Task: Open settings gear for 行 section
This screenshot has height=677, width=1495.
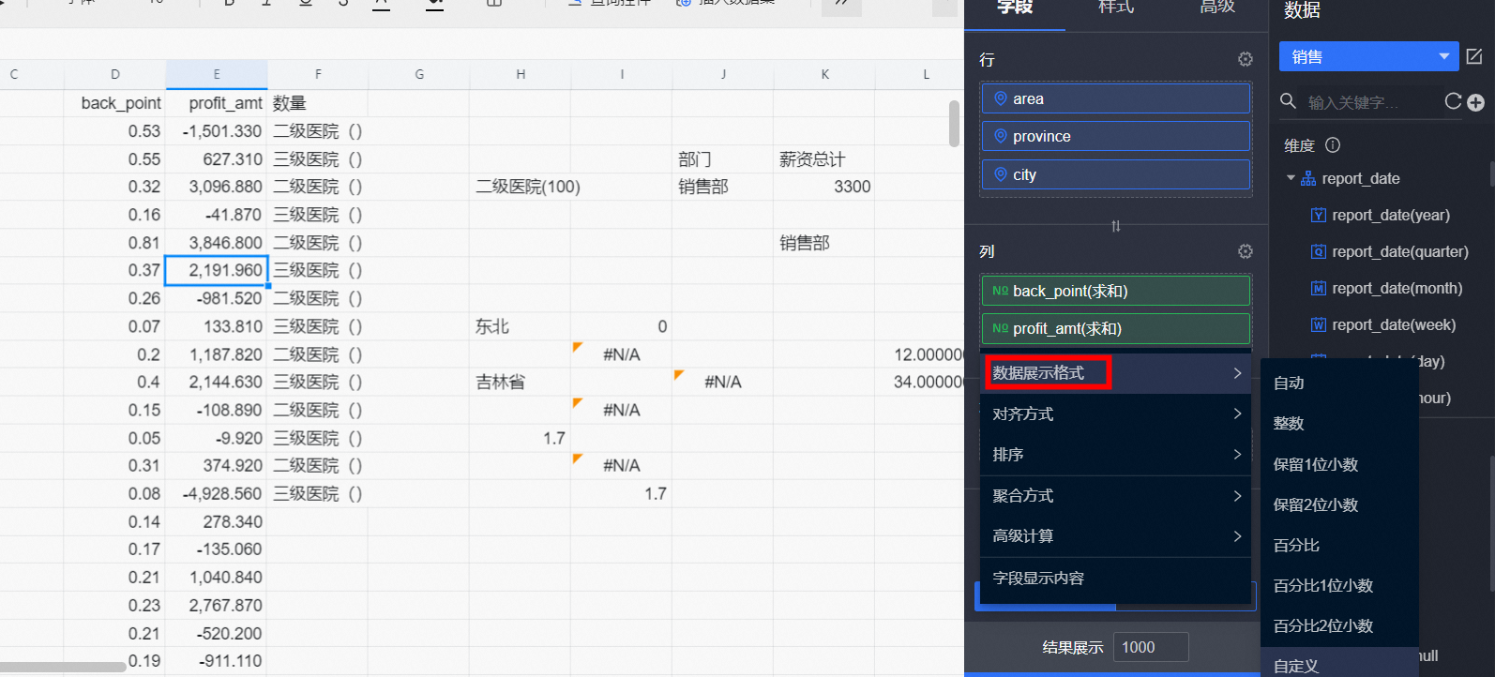Action: (1245, 59)
